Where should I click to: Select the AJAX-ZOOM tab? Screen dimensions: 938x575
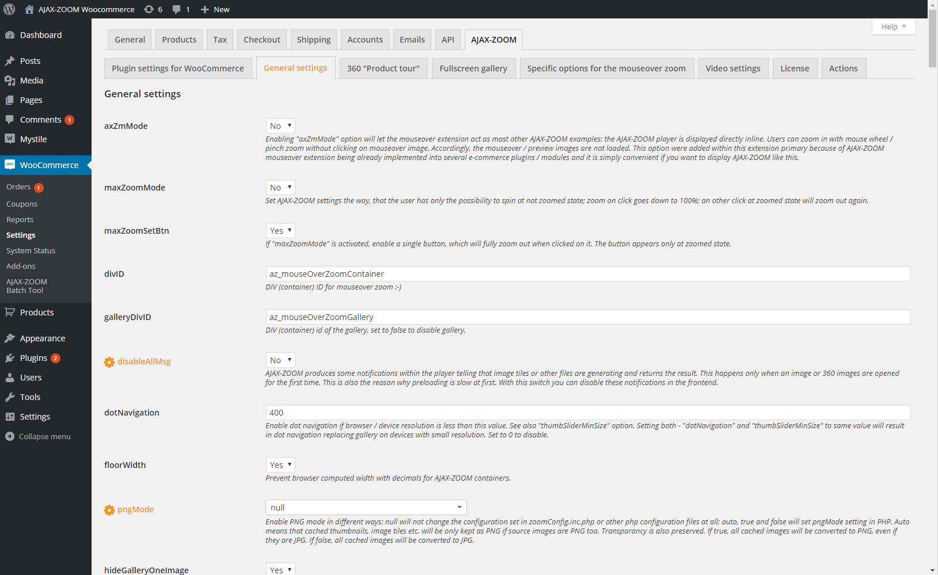pyautogui.click(x=494, y=40)
